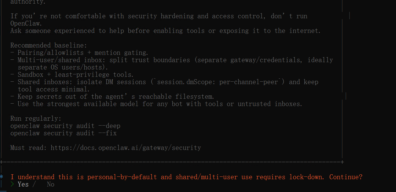Open the docs.openclaw.ai gateway security link

point(126,148)
